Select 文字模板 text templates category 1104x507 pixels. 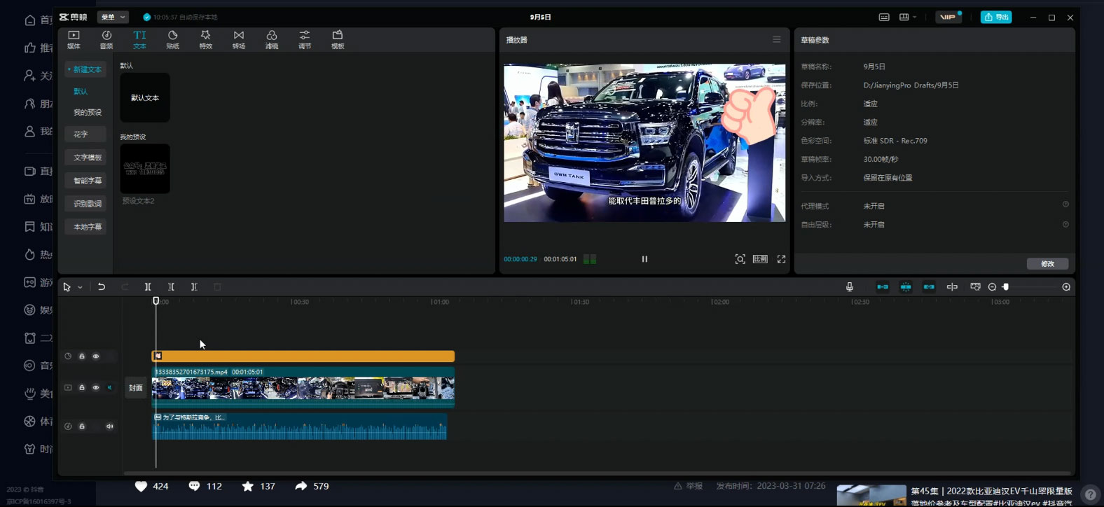(87, 158)
